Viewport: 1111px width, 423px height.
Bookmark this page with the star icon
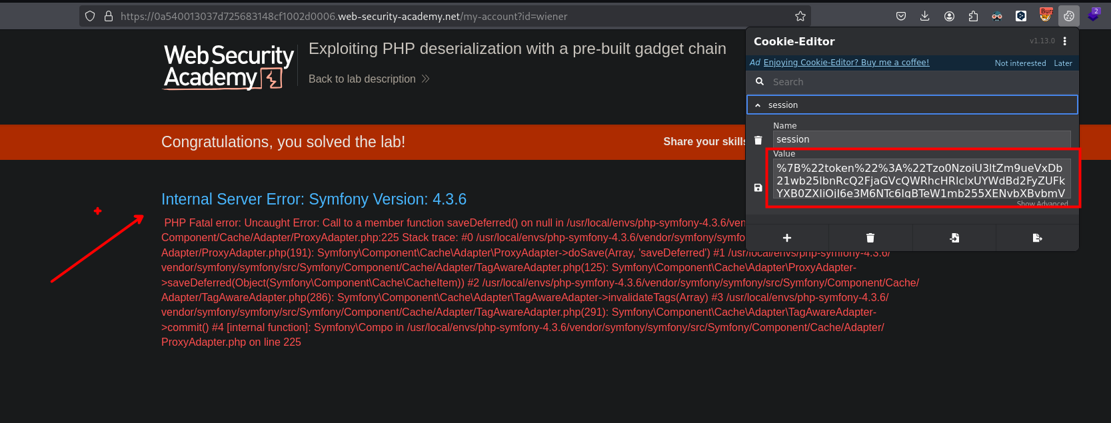(800, 16)
